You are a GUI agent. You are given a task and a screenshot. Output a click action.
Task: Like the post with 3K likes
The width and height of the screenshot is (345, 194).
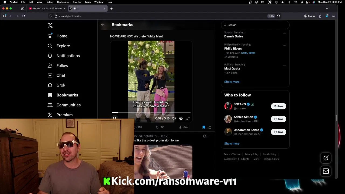click(x=160, y=127)
